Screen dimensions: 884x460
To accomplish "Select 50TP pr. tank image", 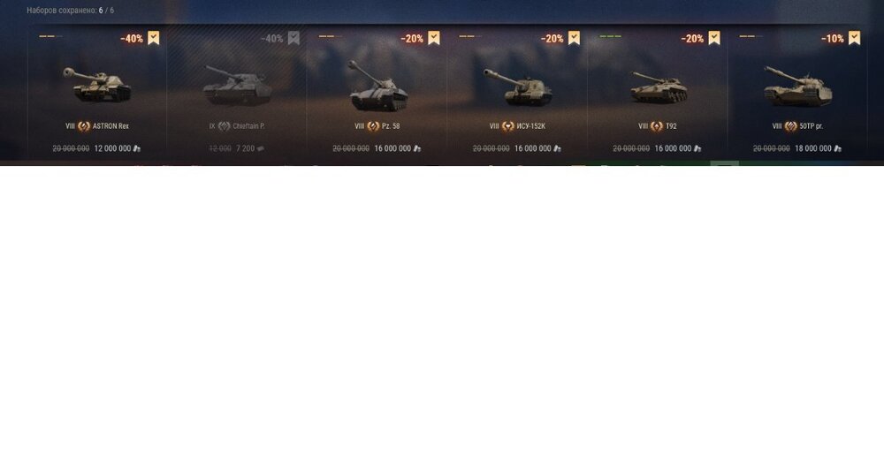I will coord(797,87).
